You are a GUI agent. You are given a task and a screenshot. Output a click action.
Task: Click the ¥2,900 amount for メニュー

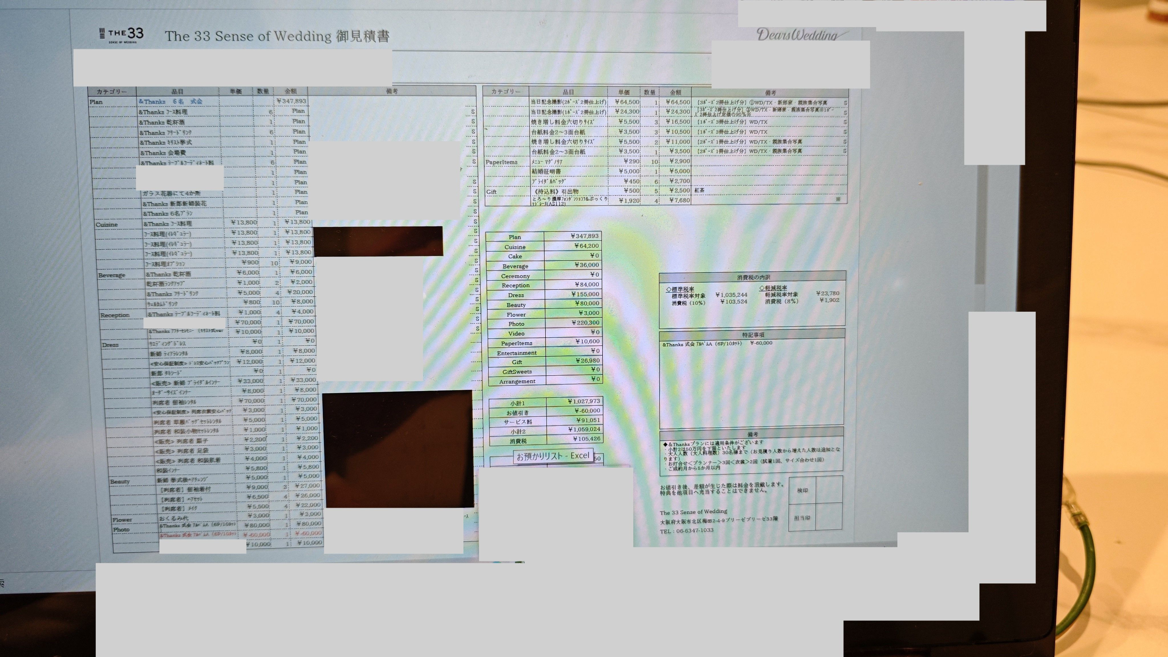(680, 161)
